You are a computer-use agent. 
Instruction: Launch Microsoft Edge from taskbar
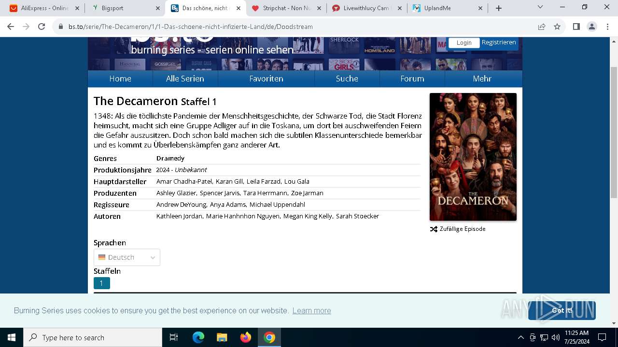198,337
